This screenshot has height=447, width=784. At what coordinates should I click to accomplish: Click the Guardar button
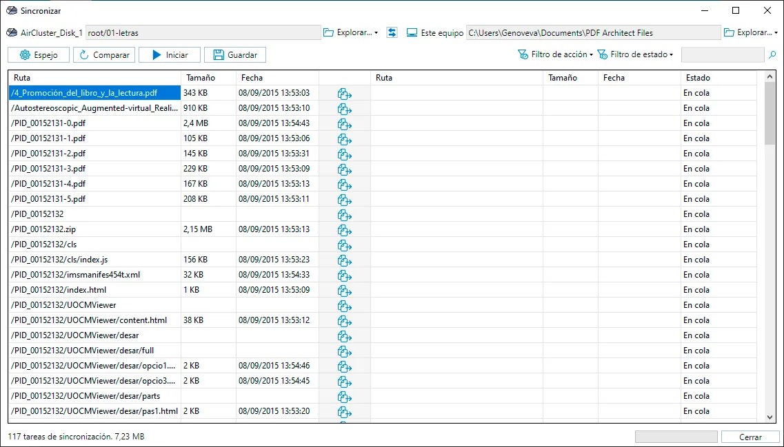pyautogui.click(x=235, y=55)
